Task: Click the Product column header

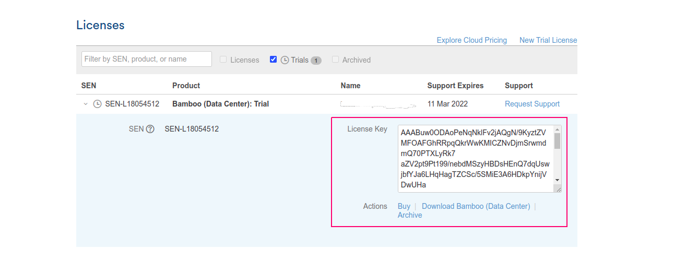Action: pyautogui.click(x=186, y=86)
